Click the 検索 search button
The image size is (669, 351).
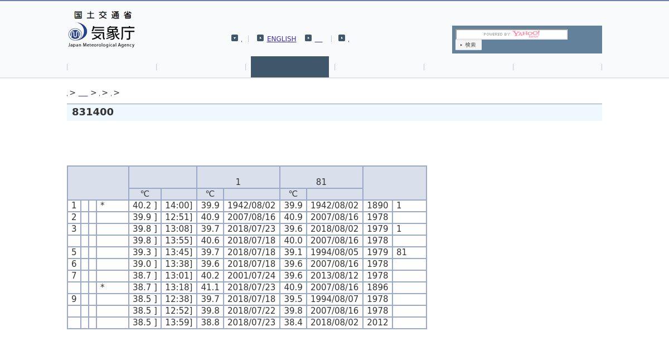468,45
